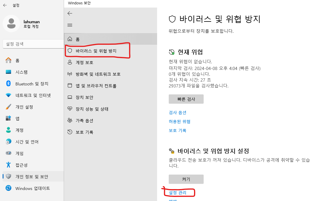Click the 빠른 검사 quick scan button
The image size is (311, 201).
point(186,99)
